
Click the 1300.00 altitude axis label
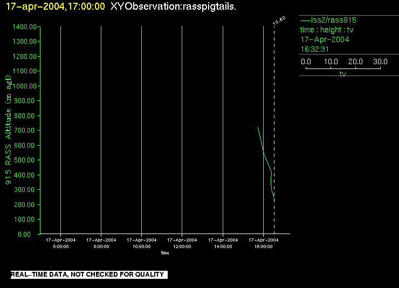point(24,41)
